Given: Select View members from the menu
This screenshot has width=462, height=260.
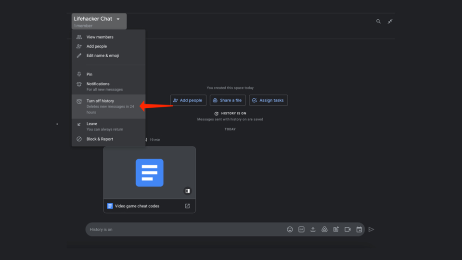Looking at the screenshot, I should 108,37.
